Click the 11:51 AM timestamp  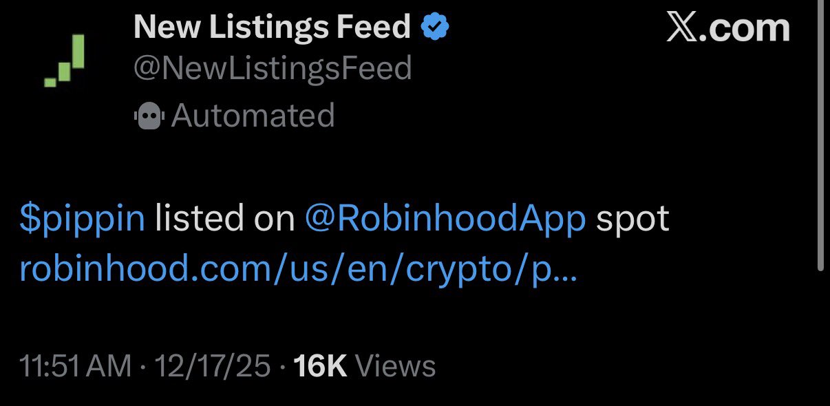point(76,366)
